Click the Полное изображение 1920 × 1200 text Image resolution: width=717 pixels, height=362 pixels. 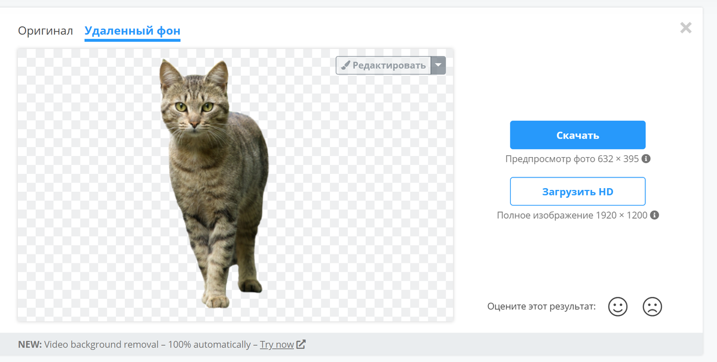click(x=572, y=215)
